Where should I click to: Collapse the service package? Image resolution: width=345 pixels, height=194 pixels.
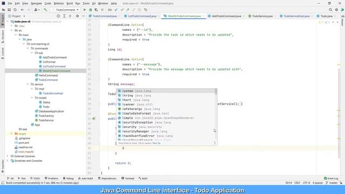(27, 84)
